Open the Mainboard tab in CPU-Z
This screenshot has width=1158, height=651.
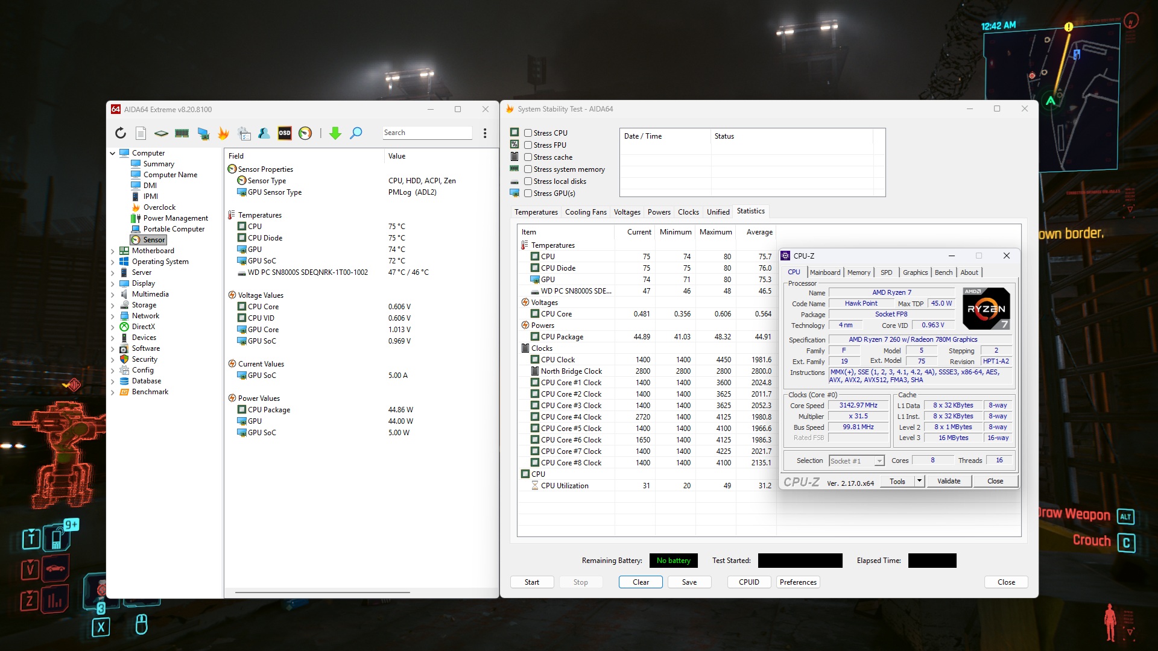[824, 272]
